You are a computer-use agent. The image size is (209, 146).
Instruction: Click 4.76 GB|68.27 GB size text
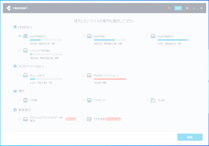tap(169, 44)
